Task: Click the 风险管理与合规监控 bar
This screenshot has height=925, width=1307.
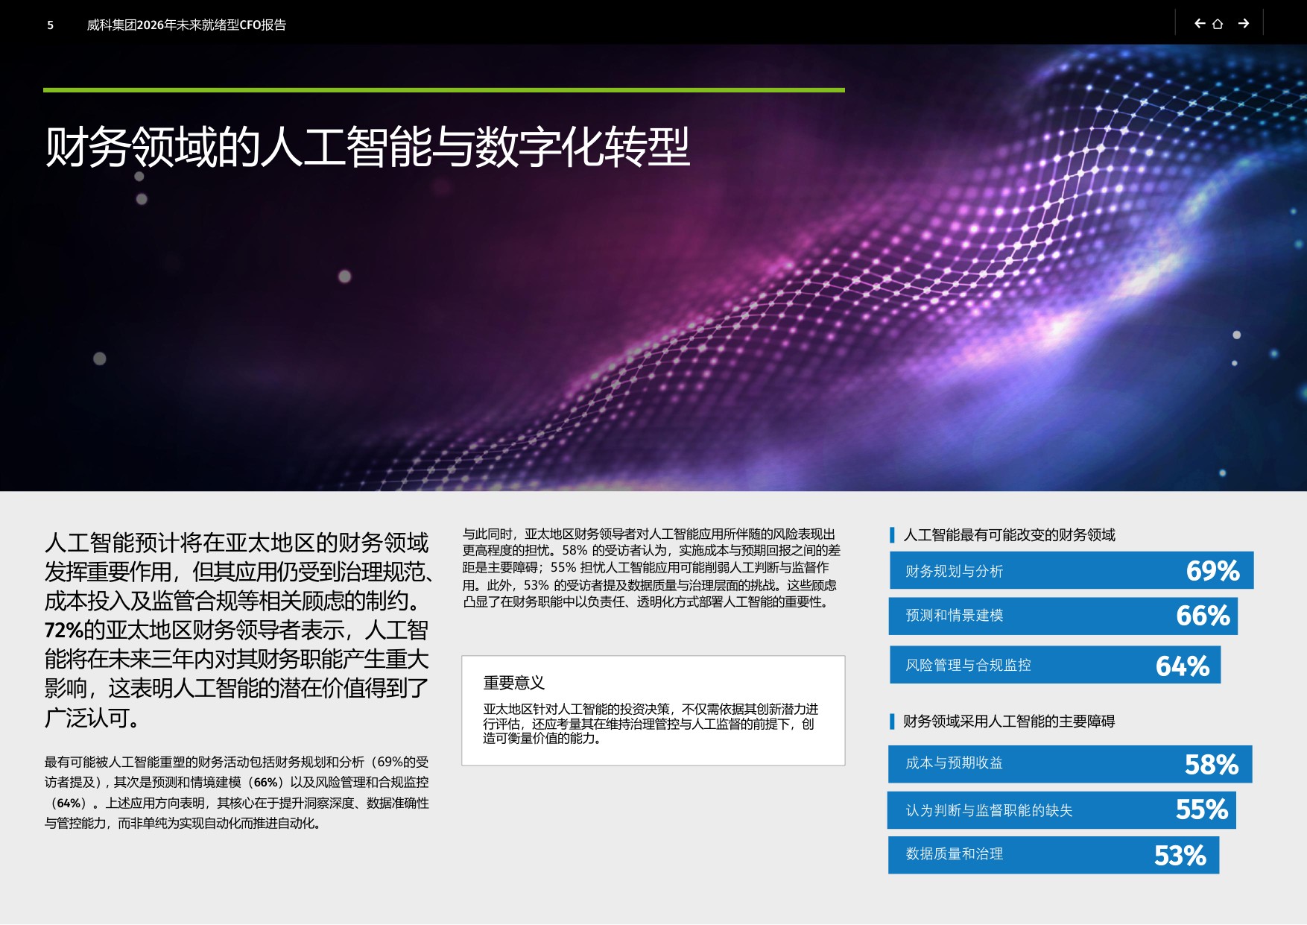Action: pos(1055,665)
